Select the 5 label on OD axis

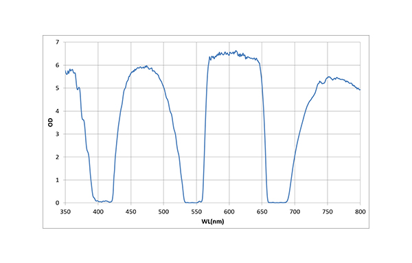tap(58, 88)
